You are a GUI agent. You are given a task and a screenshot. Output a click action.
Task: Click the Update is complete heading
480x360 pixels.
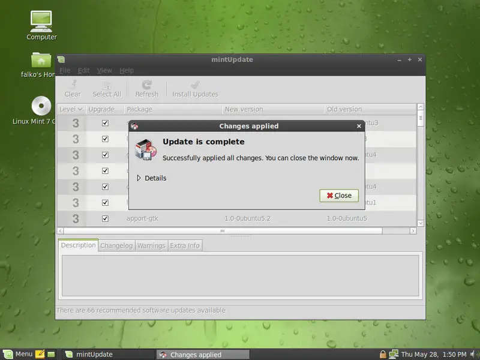point(203,142)
